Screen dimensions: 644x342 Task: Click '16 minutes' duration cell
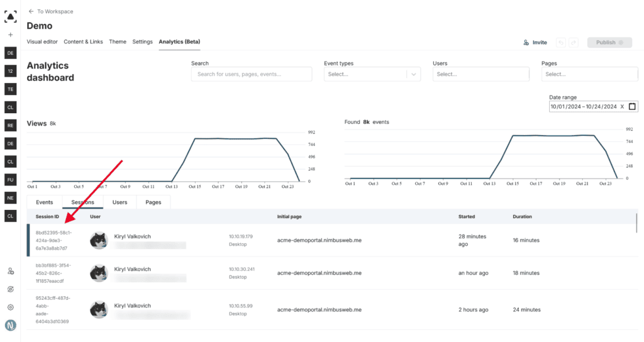(x=526, y=240)
